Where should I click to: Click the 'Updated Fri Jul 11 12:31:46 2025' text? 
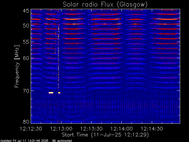24,141
